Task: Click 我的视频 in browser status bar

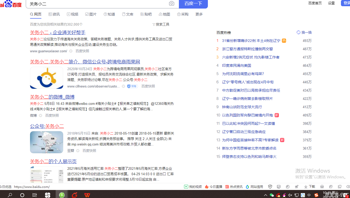Action: point(193,187)
